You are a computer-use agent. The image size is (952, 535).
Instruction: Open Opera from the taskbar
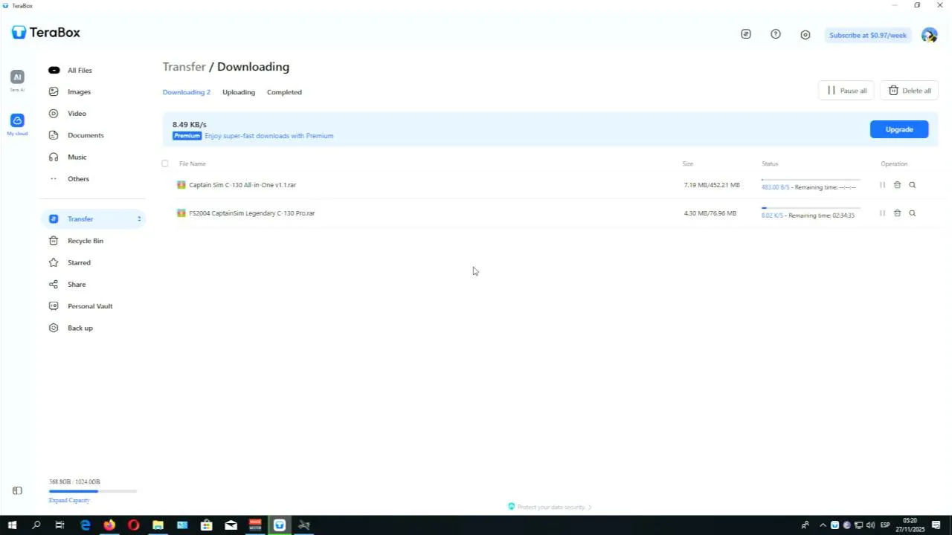pos(134,525)
